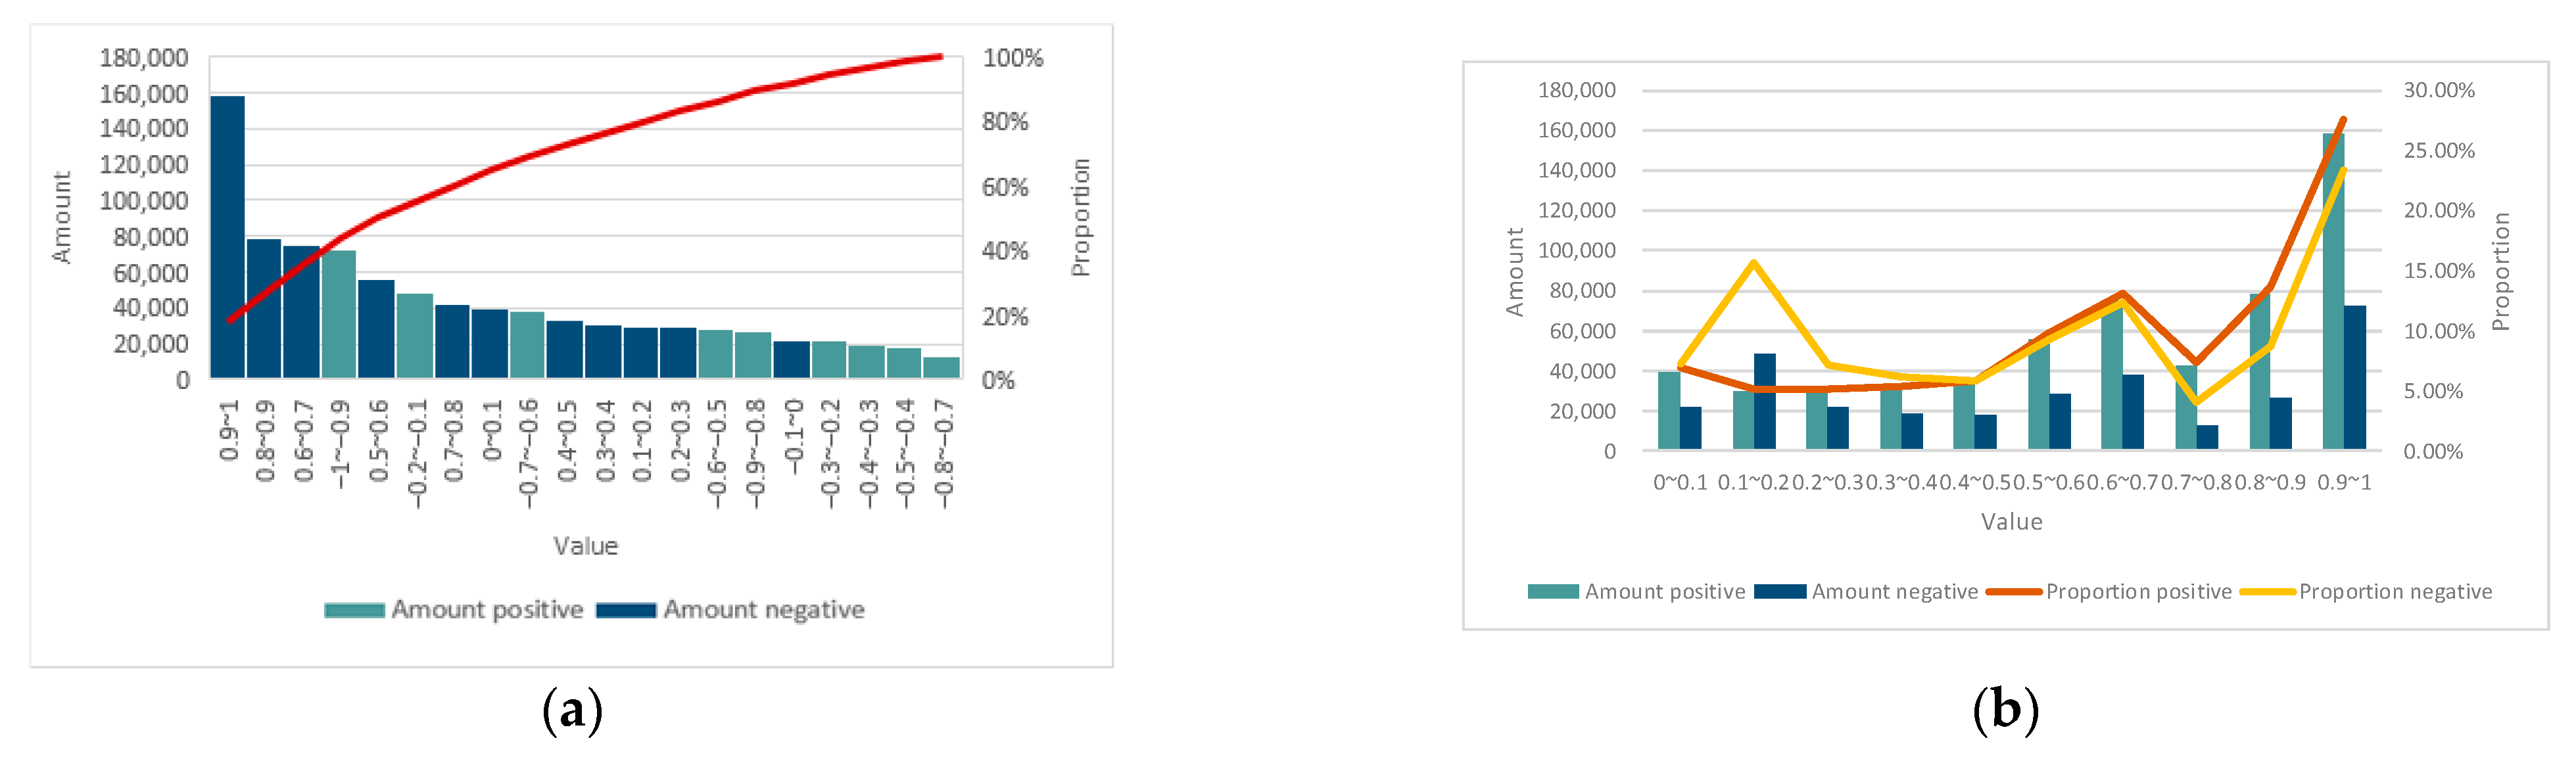Select the Amount axis title in chart (b)
2576x761 pixels.
1515,272
